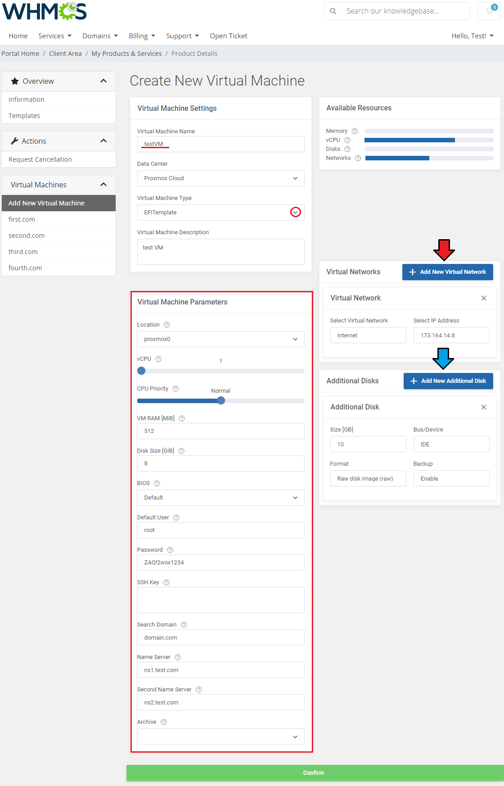This screenshot has height=786, width=504.
Task: Click the Disk Size help icon
Action: 181,451
